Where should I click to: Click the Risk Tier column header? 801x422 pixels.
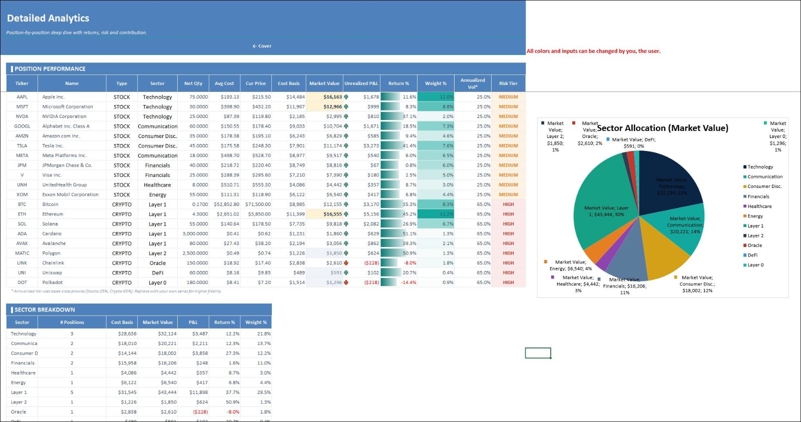[x=508, y=83]
